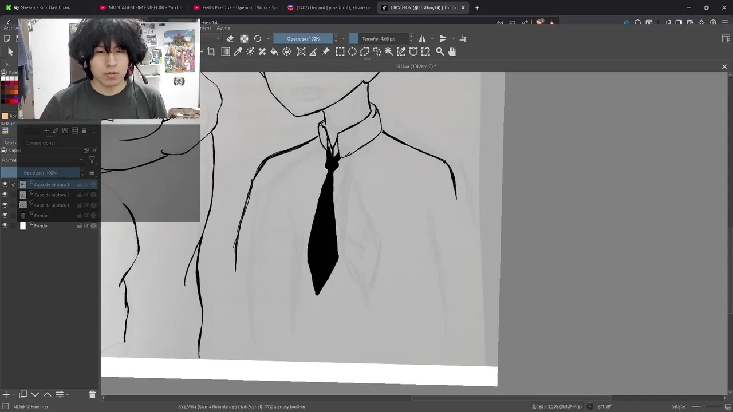Switch to the Composiciones tab
This screenshot has height=412, width=733.
coord(40,143)
